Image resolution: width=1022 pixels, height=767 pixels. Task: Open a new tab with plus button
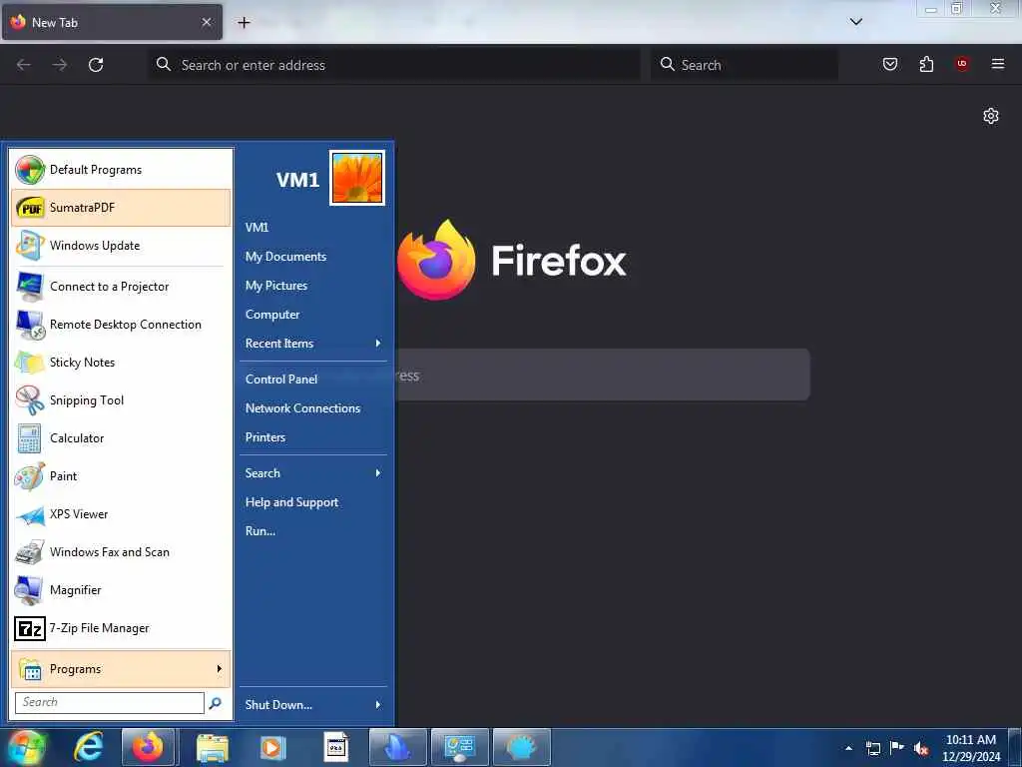pyautogui.click(x=244, y=23)
